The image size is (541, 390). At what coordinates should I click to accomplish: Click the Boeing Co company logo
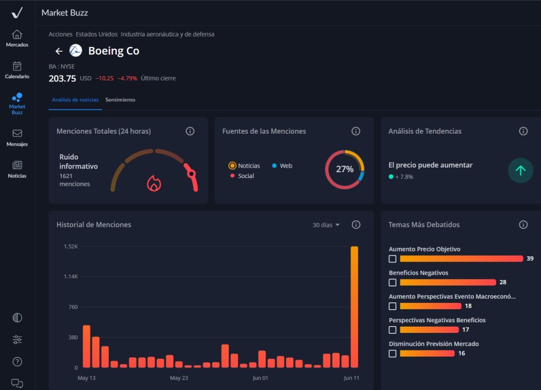[x=76, y=51]
